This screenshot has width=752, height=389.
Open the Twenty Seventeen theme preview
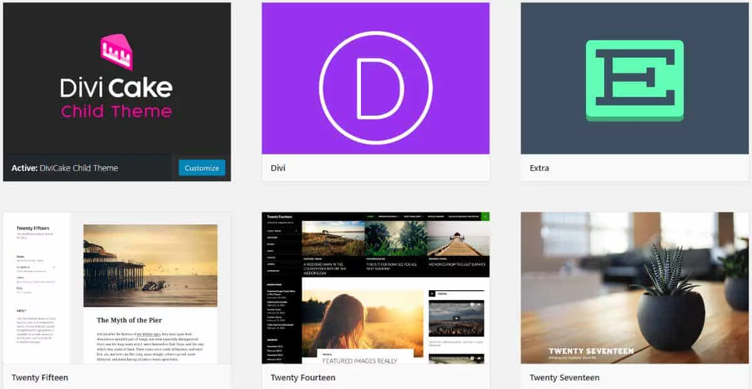pos(635,288)
